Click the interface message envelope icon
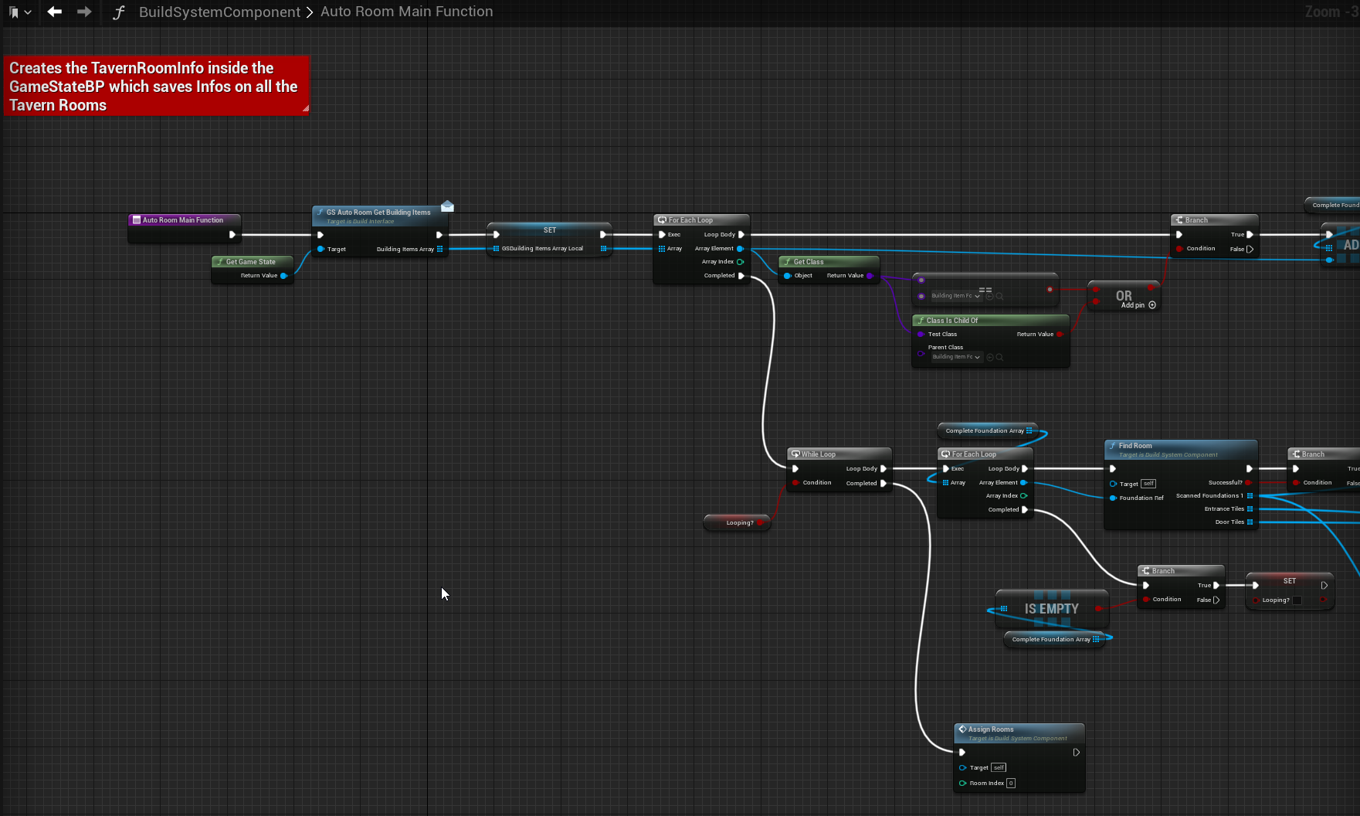 click(447, 206)
